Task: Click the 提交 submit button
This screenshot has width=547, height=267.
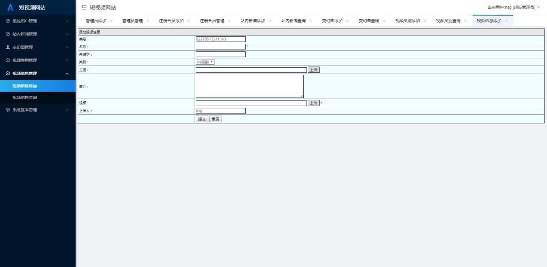Action: tap(202, 119)
